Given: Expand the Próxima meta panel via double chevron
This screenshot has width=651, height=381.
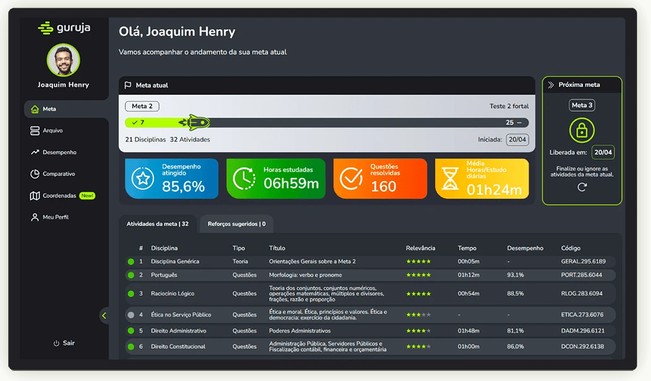Looking at the screenshot, I should tap(552, 84).
